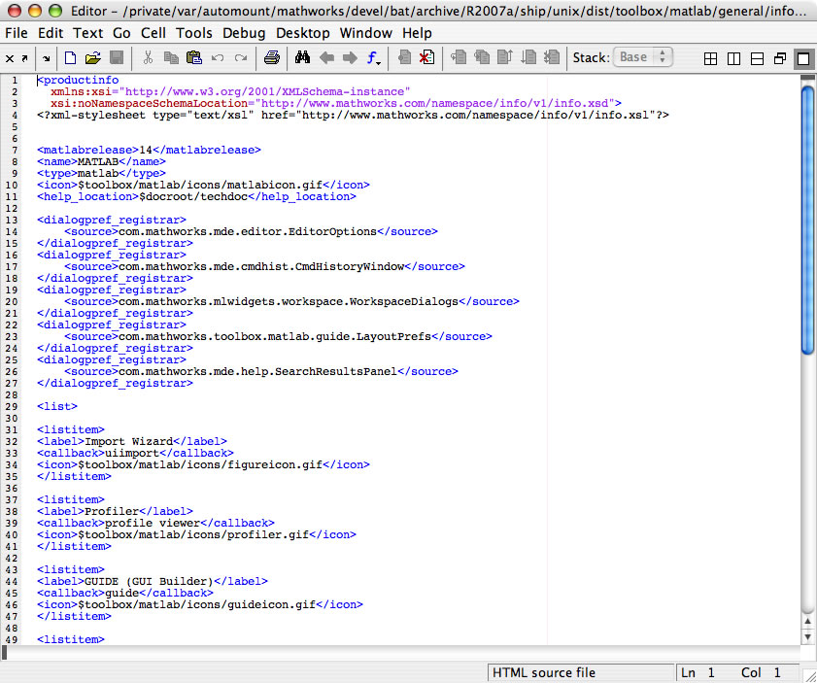The width and height of the screenshot is (817, 683).
Task: Click the close document X button
Action: [10, 58]
